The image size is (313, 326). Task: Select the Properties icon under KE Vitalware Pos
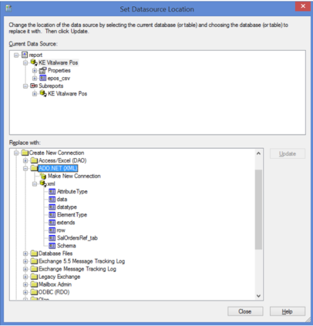(x=42, y=70)
